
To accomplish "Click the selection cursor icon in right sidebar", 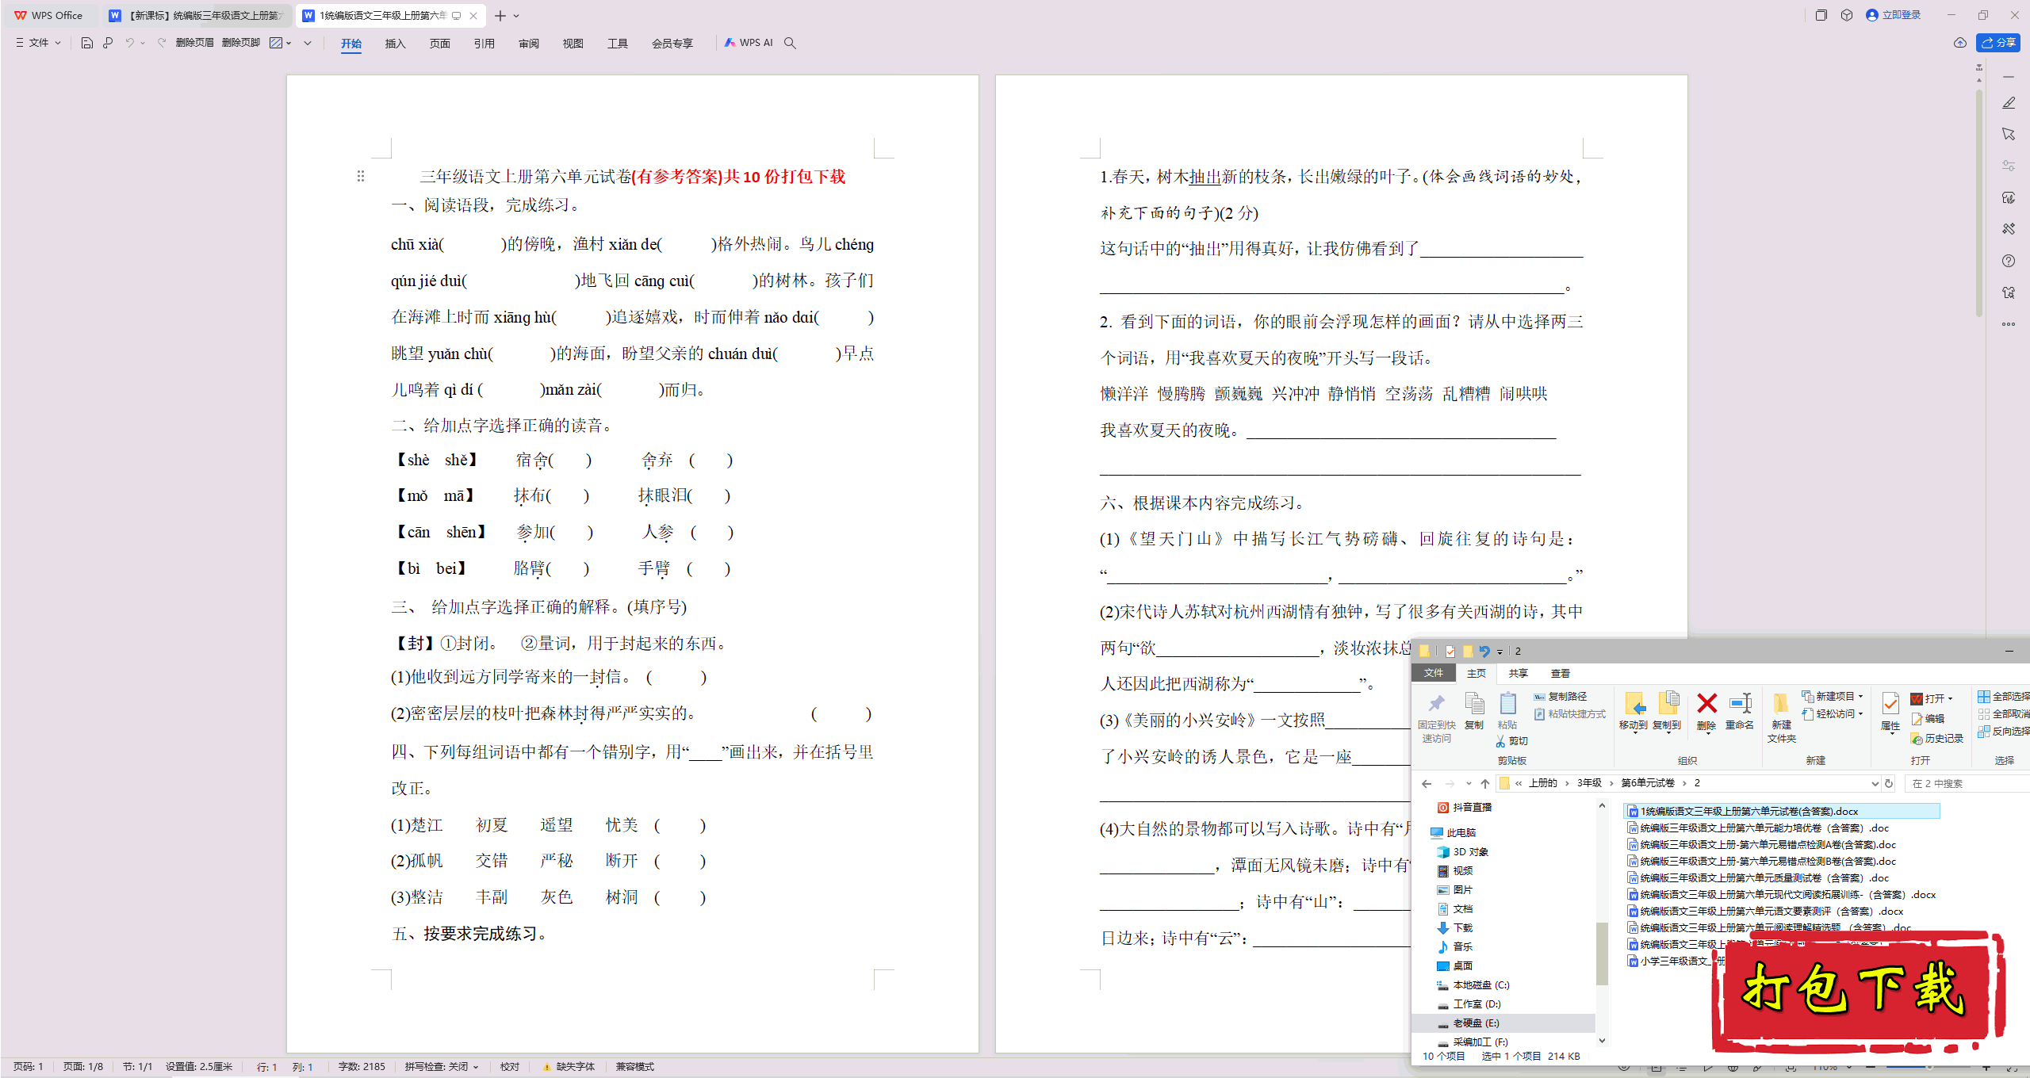I will tap(2009, 134).
